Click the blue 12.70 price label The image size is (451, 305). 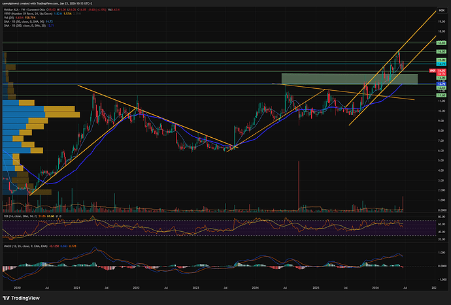click(441, 84)
